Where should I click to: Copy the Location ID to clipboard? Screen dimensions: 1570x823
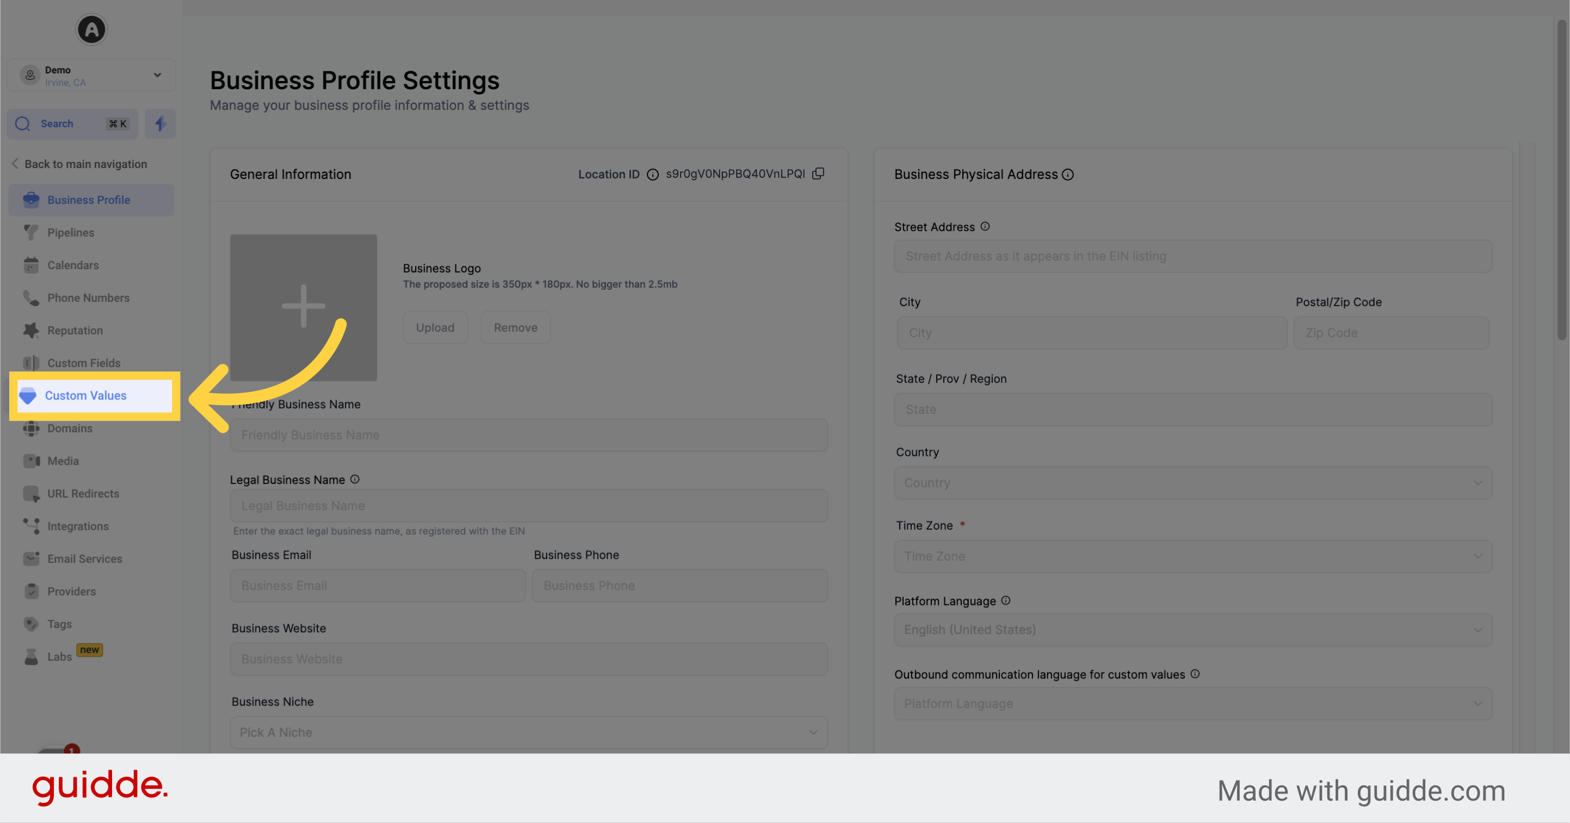(x=819, y=174)
